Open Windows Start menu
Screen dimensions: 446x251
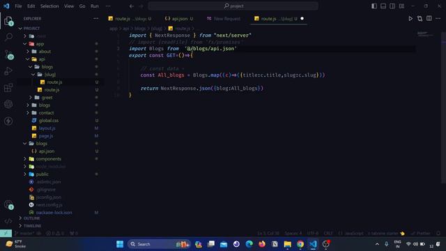click(120, 244)
